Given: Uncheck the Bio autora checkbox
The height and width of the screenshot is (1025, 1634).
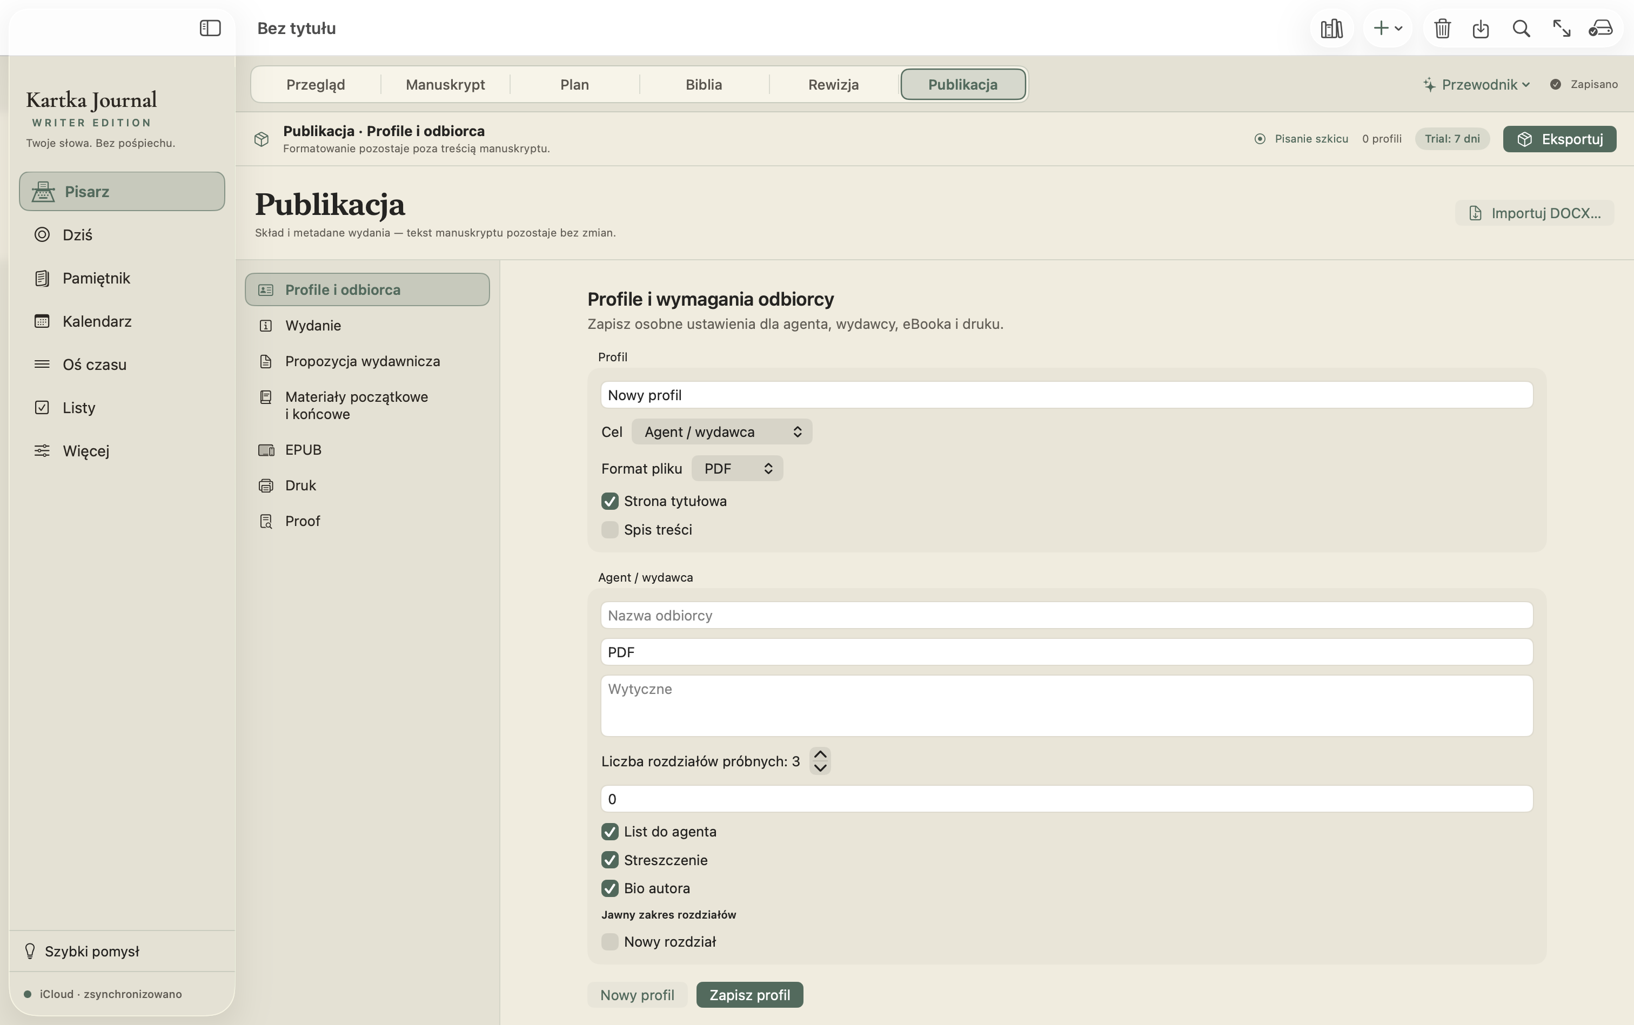Looking at the screenshot, I should 610,888.
